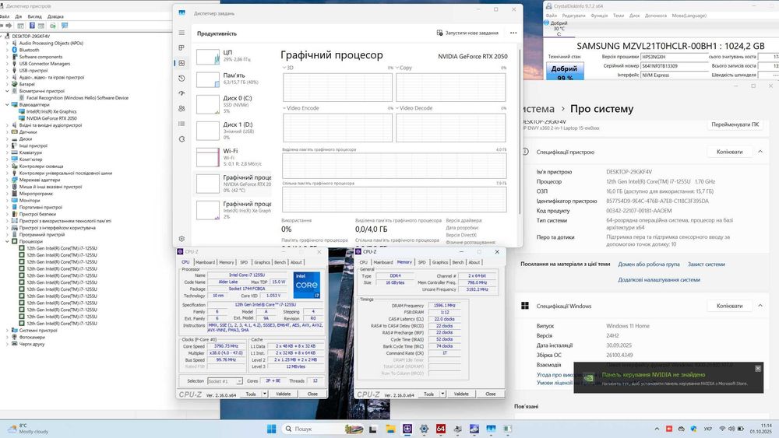779x438 pixels.
Task: Open Task Manager hamburger navigation menu
Action: tap(182, 33)
